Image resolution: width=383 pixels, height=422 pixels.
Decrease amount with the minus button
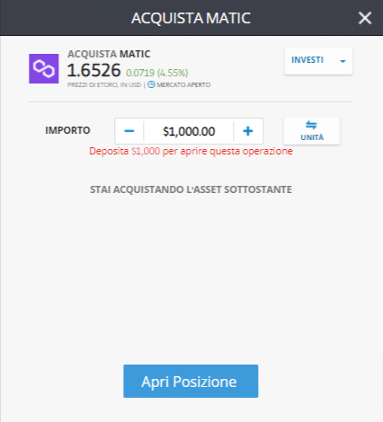[129, 131]
